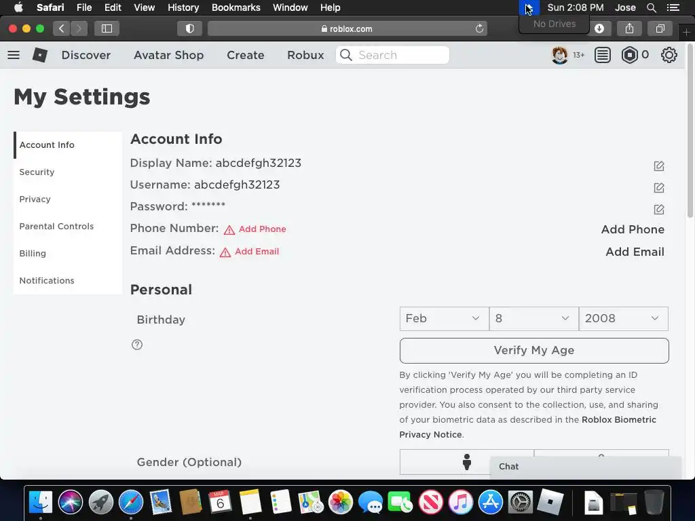Click the Robux balance icon

[x=629, y=55]
